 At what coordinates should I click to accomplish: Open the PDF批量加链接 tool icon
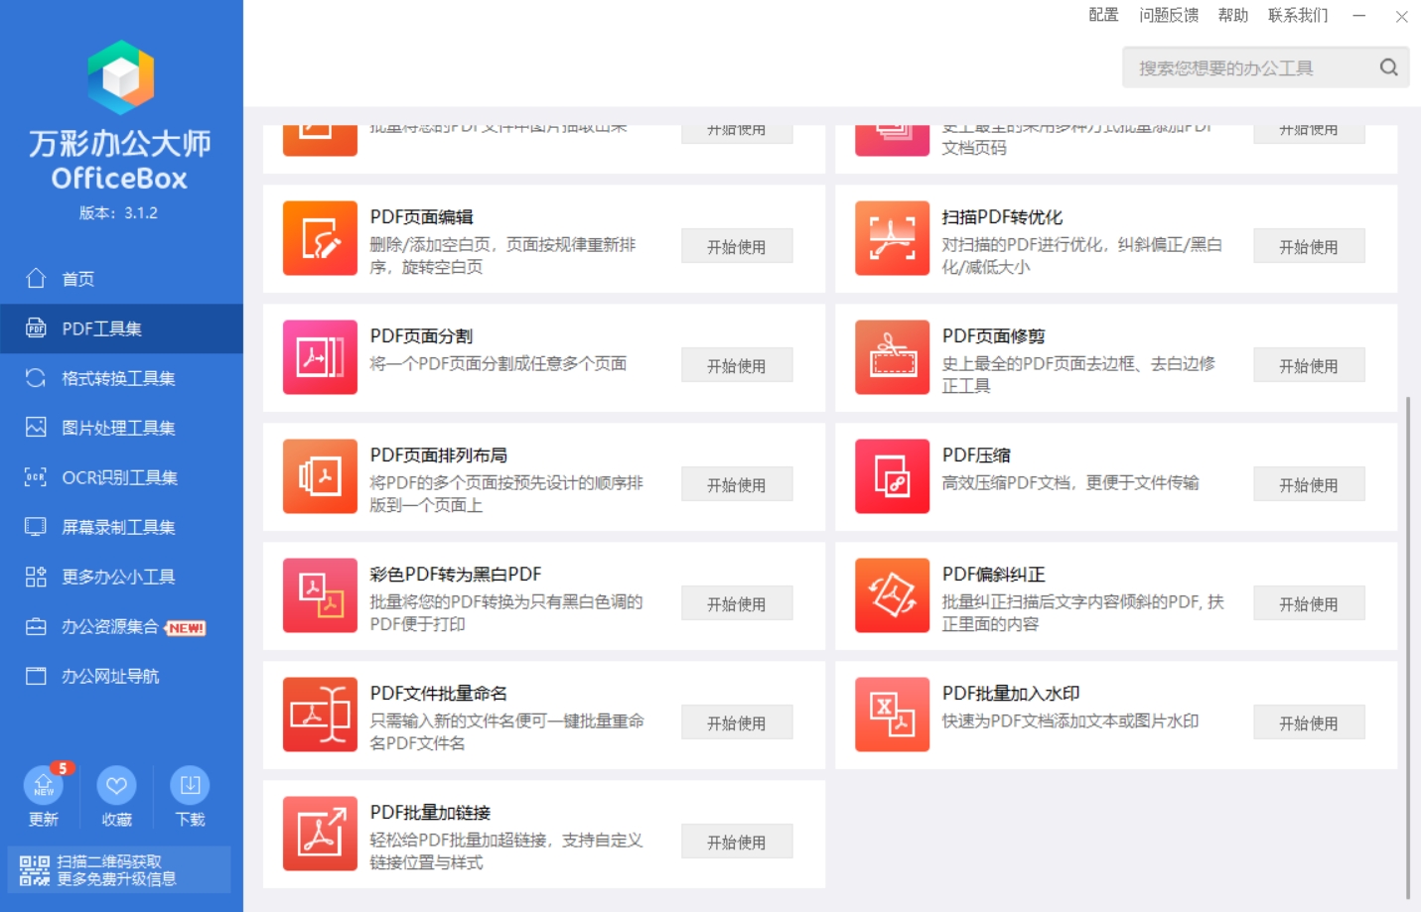tap(320, 834)
